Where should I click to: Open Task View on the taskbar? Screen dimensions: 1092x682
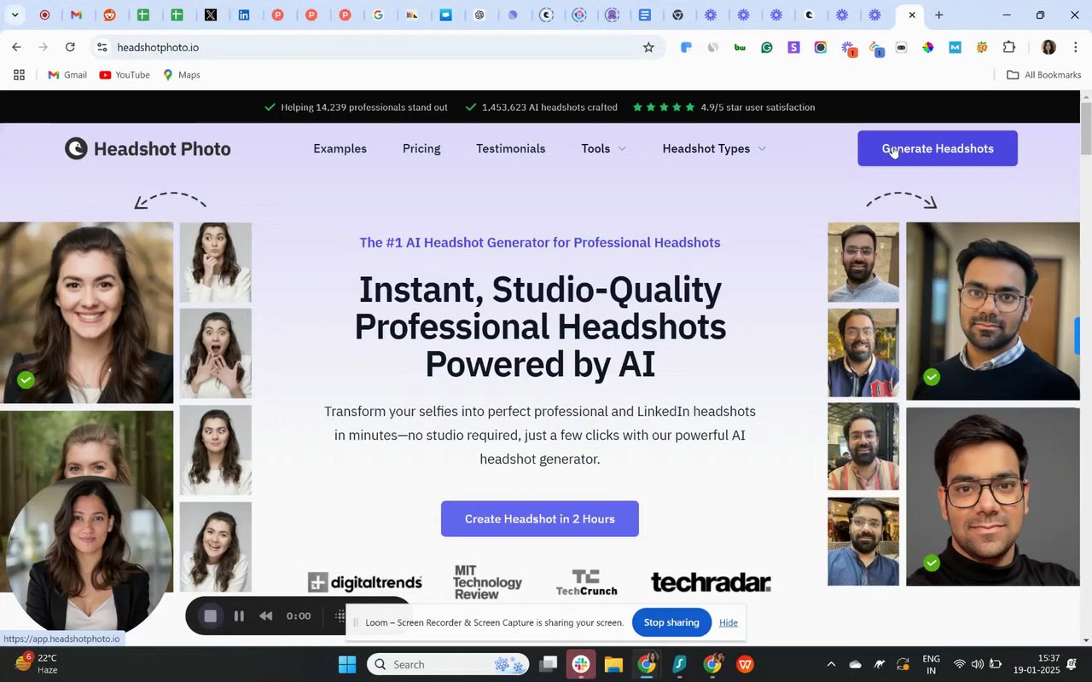(x=549, y=664)
